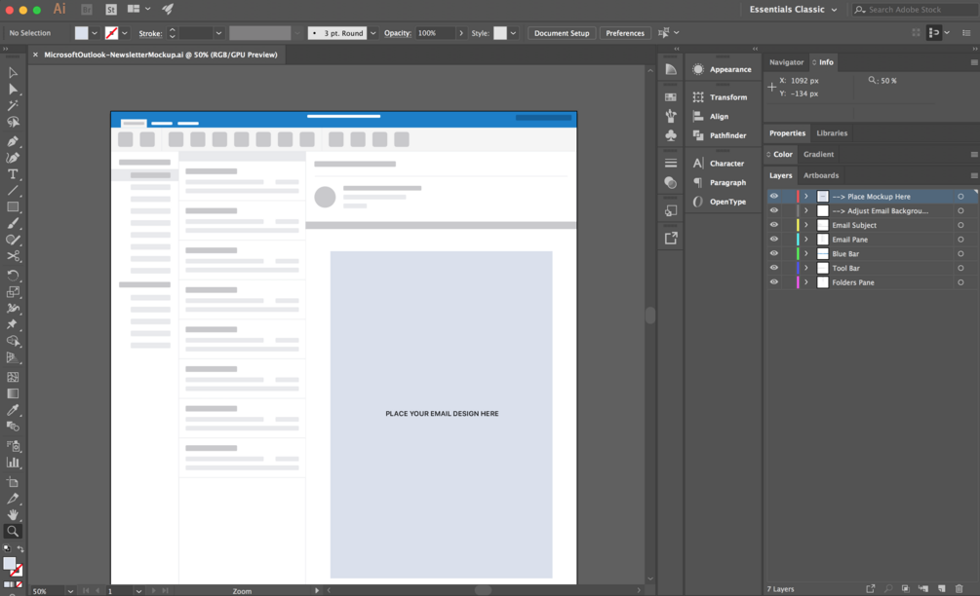The width and height of the screenshot is (980, 596).
Task: Select the Line Segment tool
Action: [x=13, y=190]
